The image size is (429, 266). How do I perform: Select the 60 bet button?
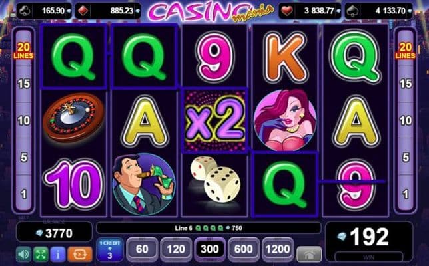click(x=142, y=249)
